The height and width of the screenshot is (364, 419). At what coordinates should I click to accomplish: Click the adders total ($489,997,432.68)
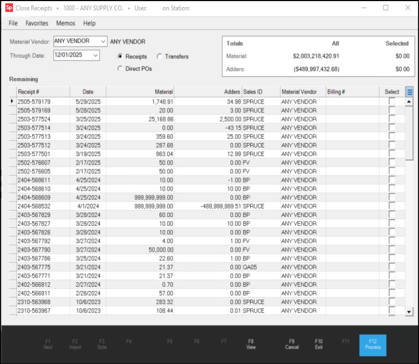tap(317, 69)
